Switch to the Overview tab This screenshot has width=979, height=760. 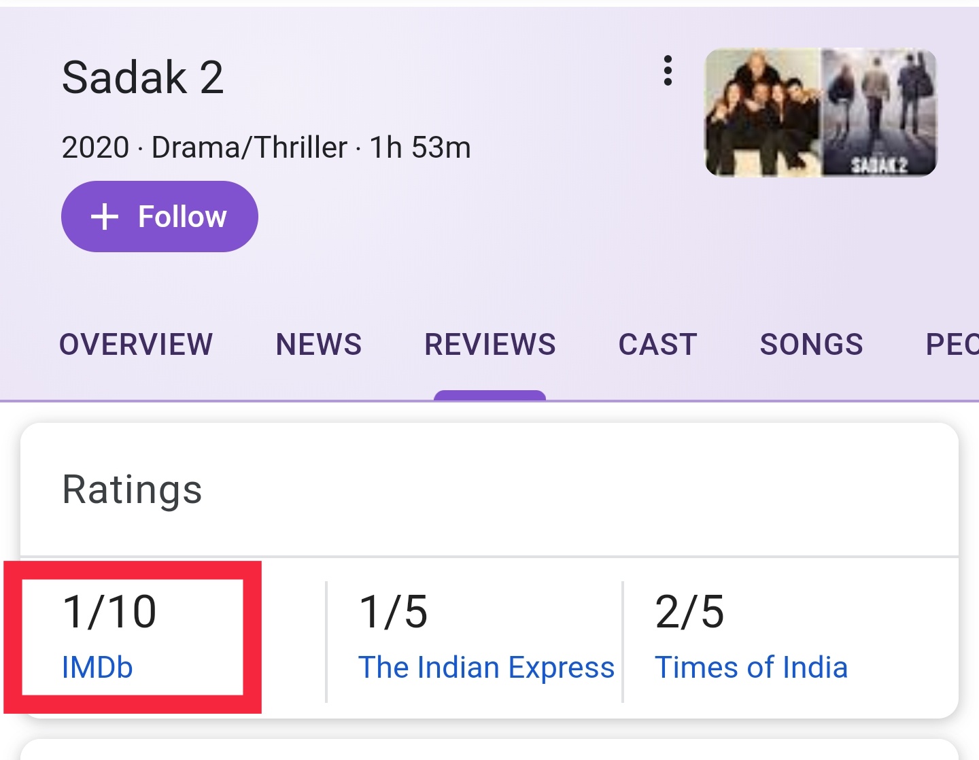136,344
